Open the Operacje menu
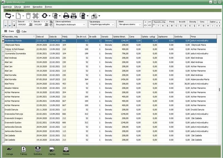This screenshot has width=223, height=158. click(7, 7)
